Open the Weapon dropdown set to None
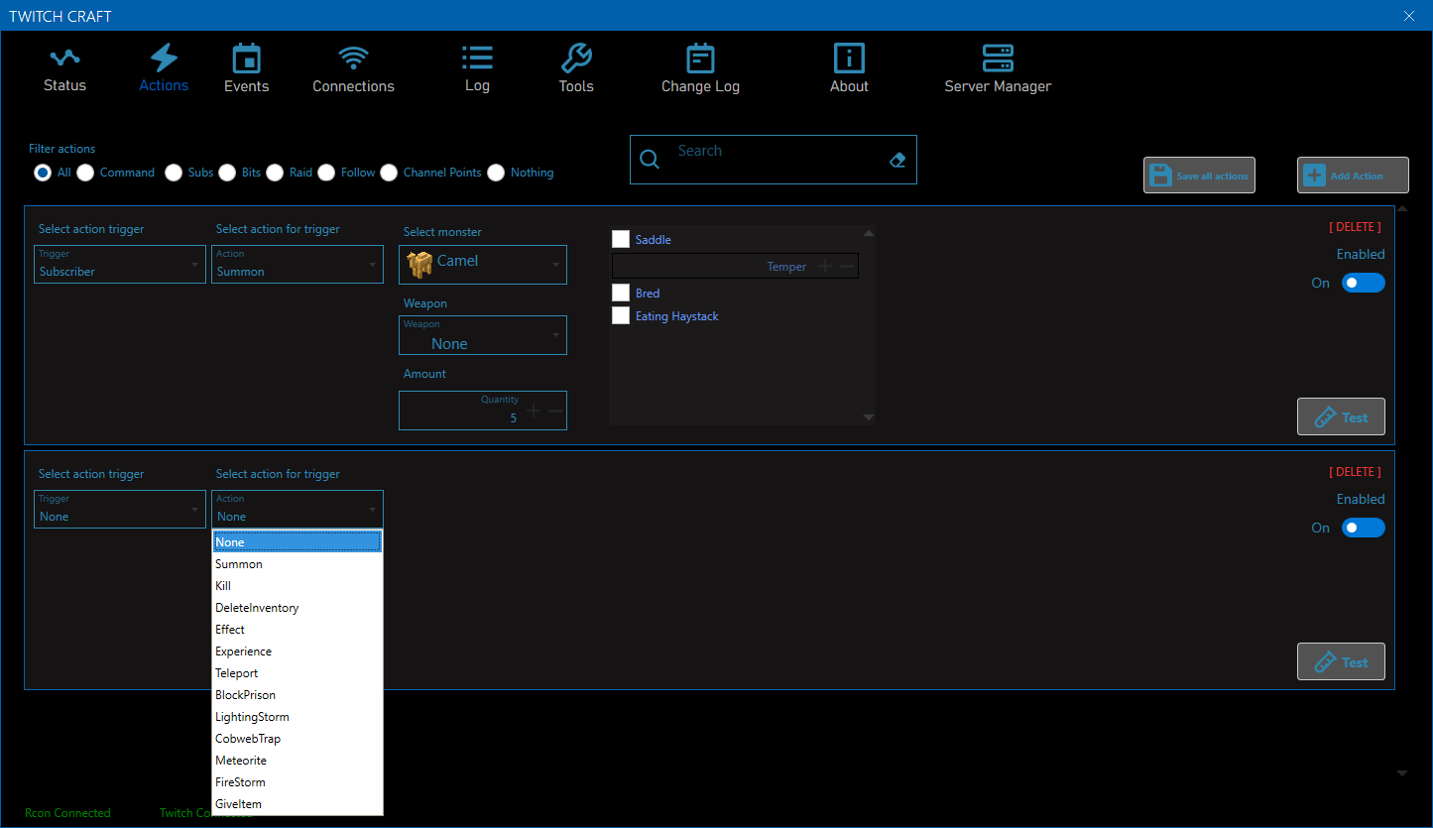 [x=483, y=335]
